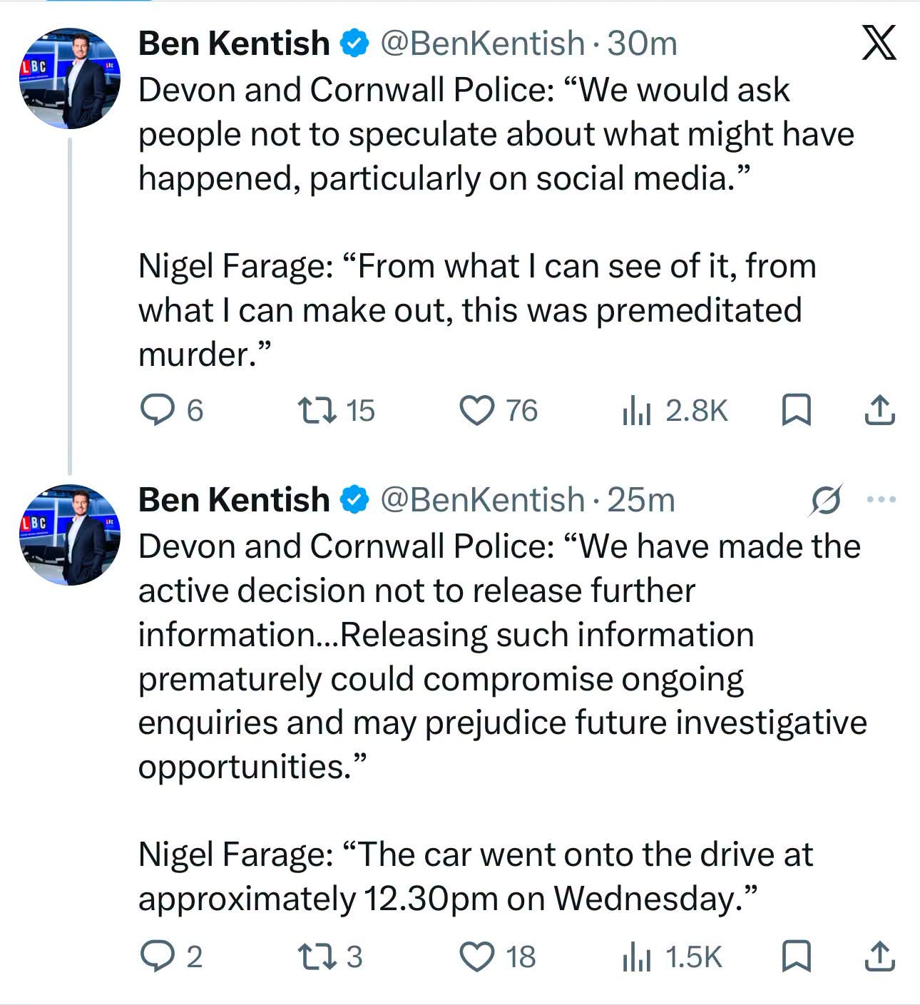Bookmark the first Ben Kentish tweet

pos(796,410)
